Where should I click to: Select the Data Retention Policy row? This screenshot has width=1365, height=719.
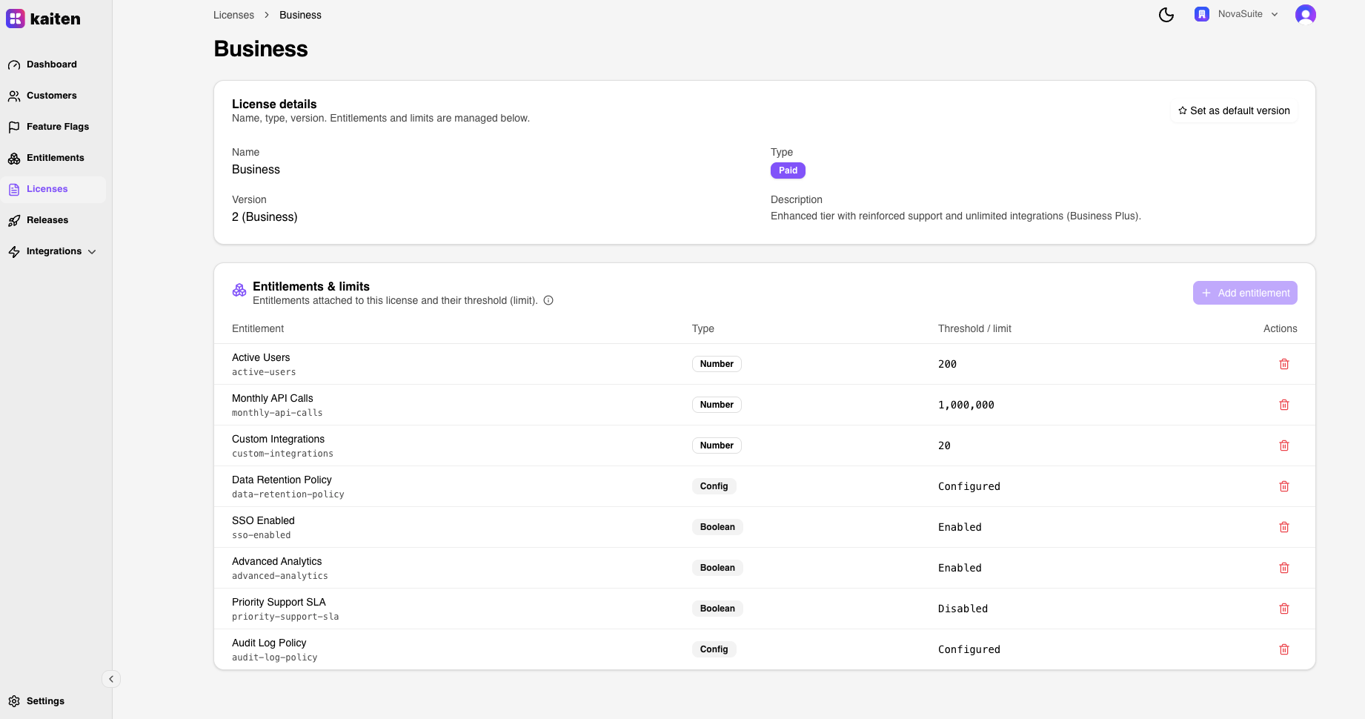click(x=282, y=486)
